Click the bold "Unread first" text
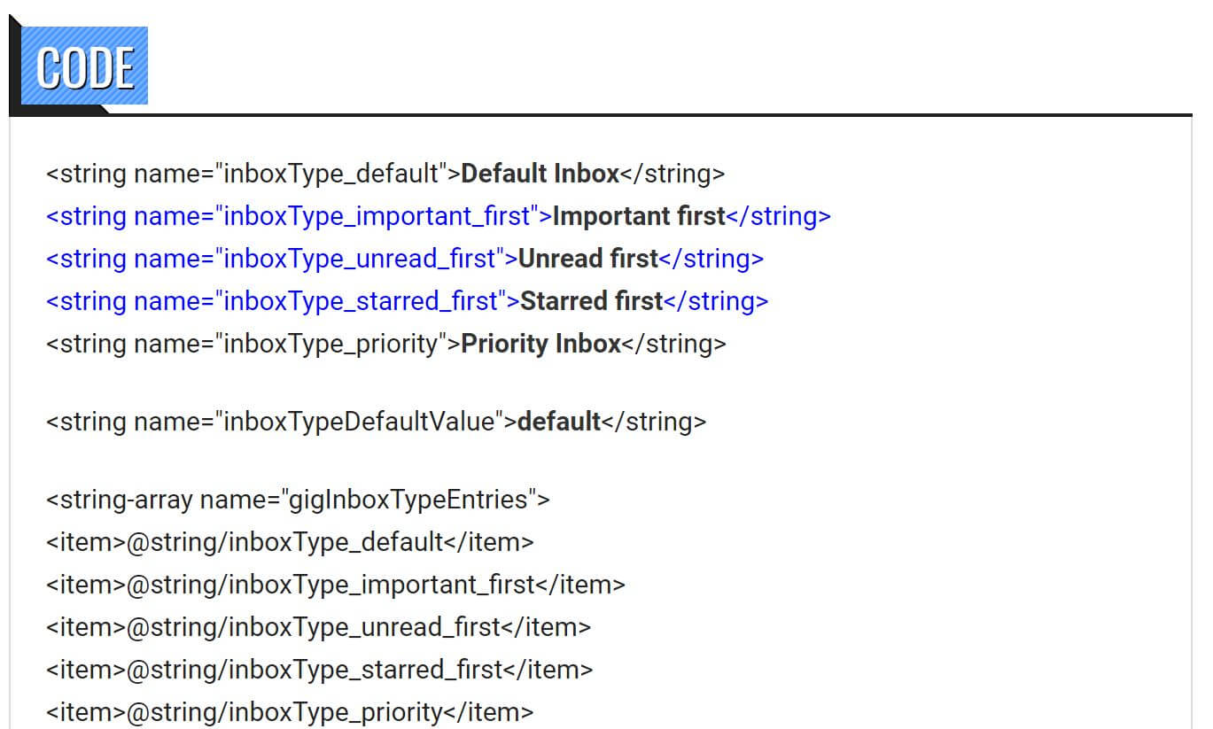Image resolution: width=1213 pixels, height=729 pixels. pos(587,259)
